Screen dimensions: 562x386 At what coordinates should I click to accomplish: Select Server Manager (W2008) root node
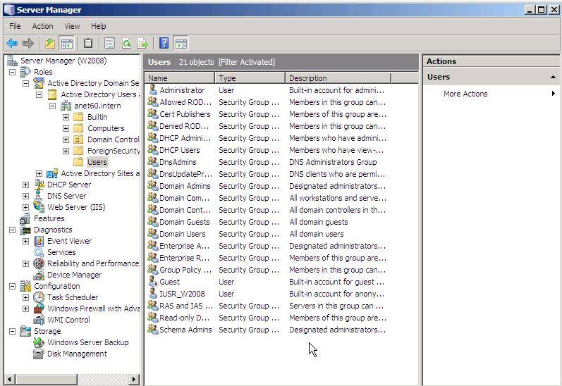(x=63, y=61)
